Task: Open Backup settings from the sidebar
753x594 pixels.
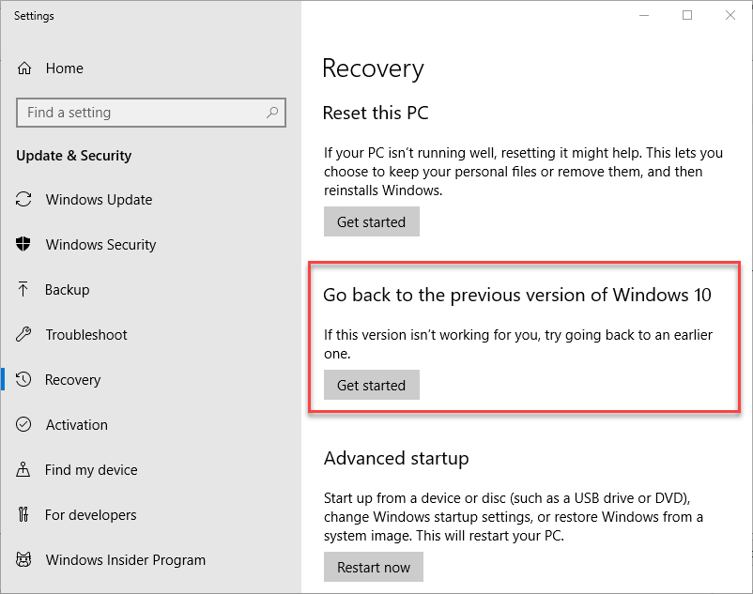Action: click(x=66, y=290)
